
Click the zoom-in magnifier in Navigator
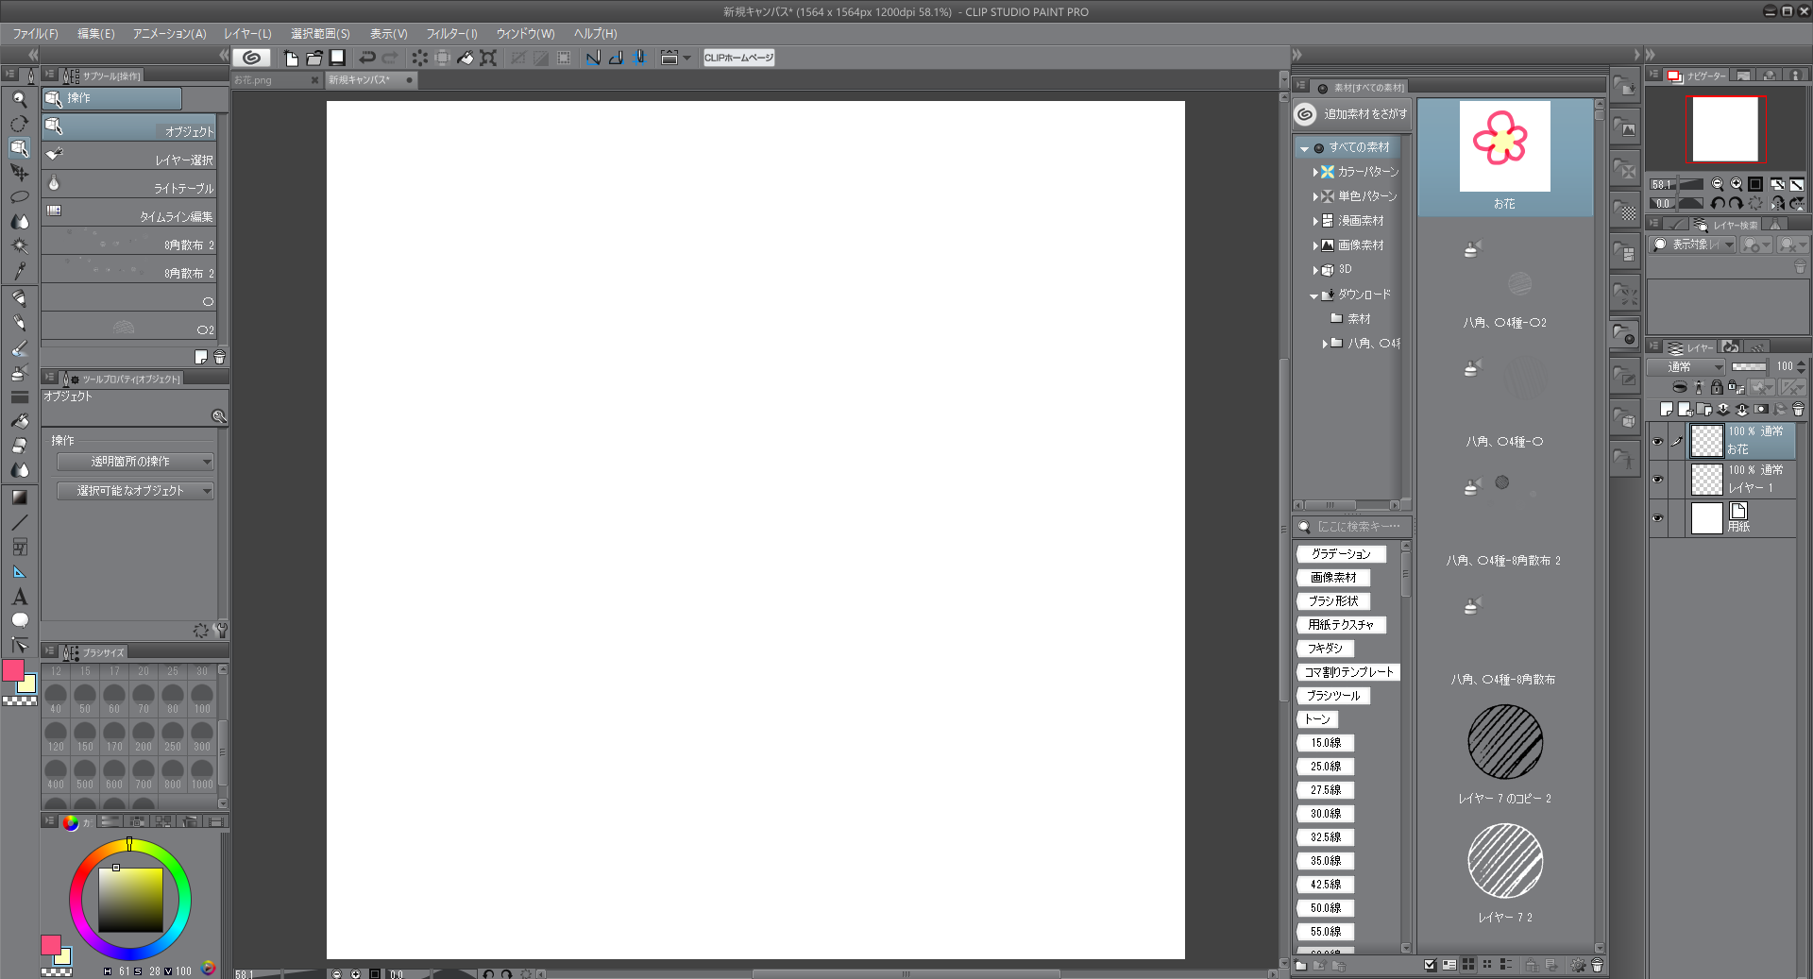(1736, 184)
